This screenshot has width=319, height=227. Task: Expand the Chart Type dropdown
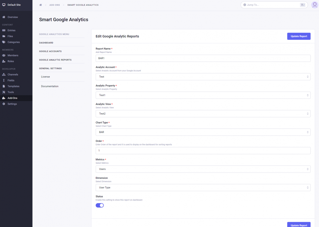click(203, 132)
